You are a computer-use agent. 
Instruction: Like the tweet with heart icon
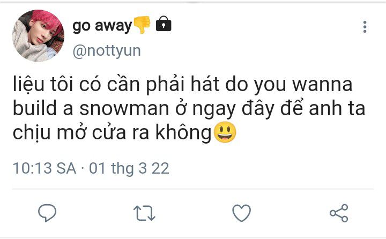pos(241,213)
